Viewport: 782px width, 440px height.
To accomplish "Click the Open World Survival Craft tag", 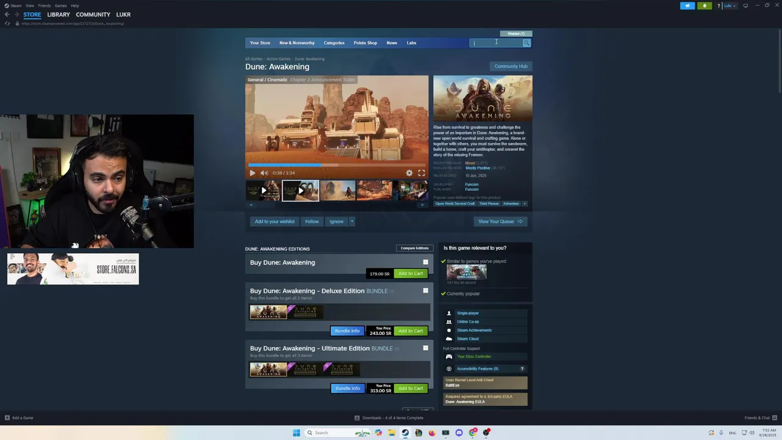I will [455, 204].
